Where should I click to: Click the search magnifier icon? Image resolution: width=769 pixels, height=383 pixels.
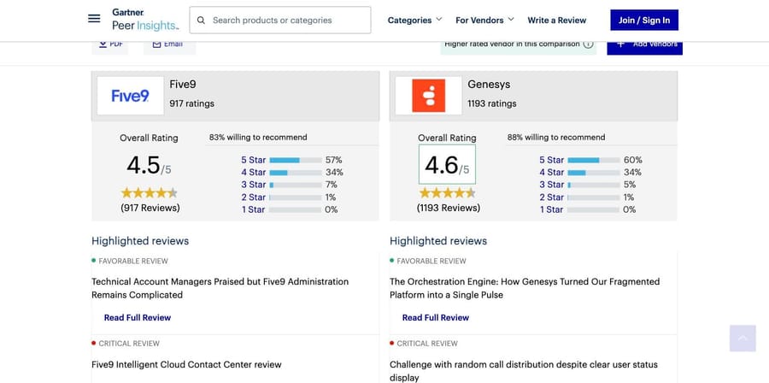pyautogui.click(x=201, y=21)
